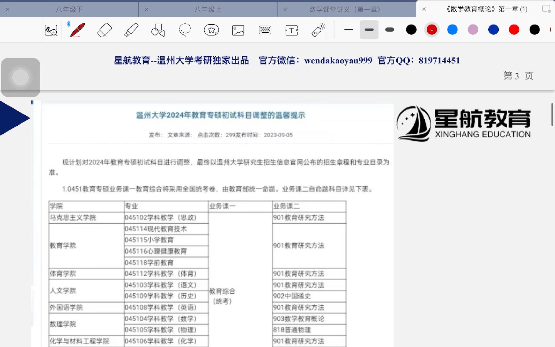Select the red pen tool
Screen dimensions: 555x347
click(x=77, y=30)
